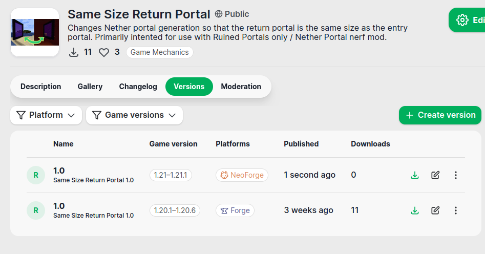This screenshot has height=254, width=485.
Task: Click the Same Size Return Portal project thumbnail
Action: tap(35, 32)
